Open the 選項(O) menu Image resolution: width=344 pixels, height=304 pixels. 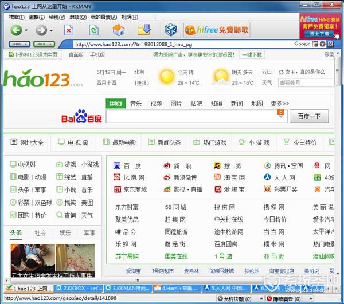point(78,17)
